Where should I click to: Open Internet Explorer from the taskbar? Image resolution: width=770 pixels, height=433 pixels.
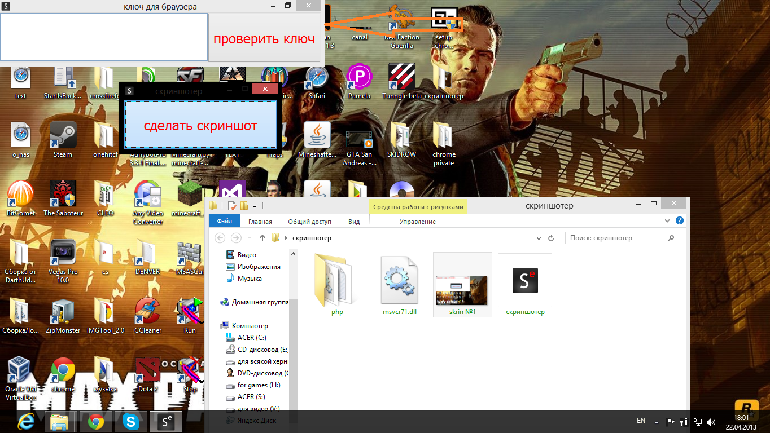click(x=25, y=421)
